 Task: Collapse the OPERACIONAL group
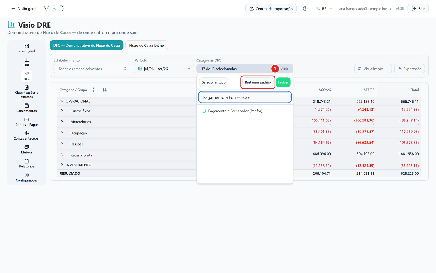[x=62, y=101]
